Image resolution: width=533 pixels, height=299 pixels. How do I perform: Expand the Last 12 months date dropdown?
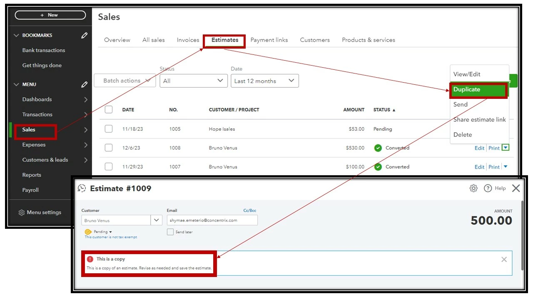coord(265,81)
